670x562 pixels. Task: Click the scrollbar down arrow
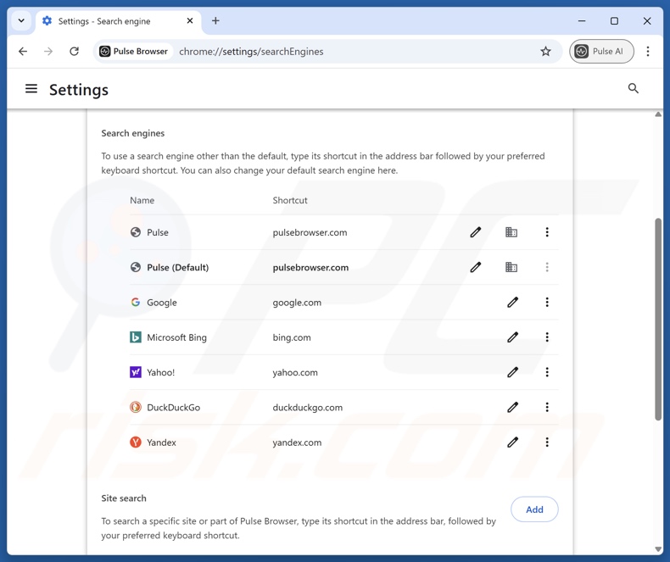tap(658, 549)
